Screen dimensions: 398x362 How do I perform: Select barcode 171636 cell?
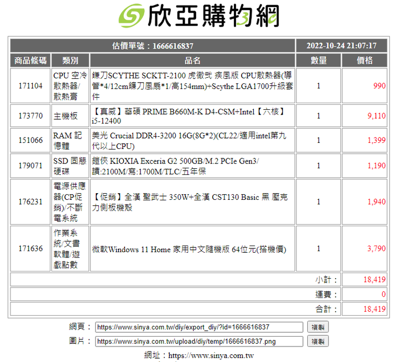[30, 248]
